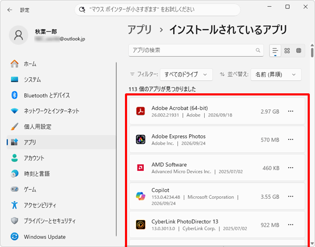Open more options for Adobe Acrobat
The width and height of the screenshot is (315, 247).
(x=290, y=111)
